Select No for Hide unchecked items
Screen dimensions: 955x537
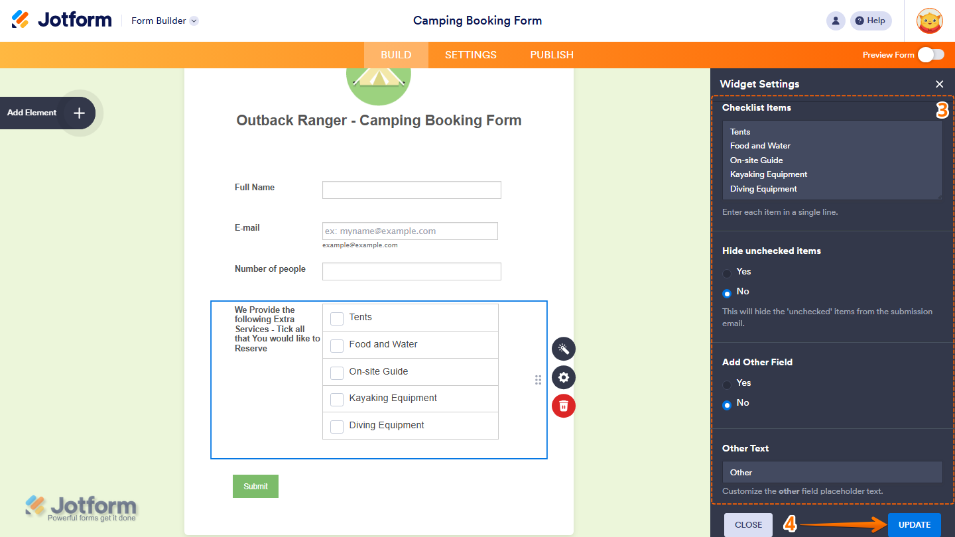(x=727, y=292)
